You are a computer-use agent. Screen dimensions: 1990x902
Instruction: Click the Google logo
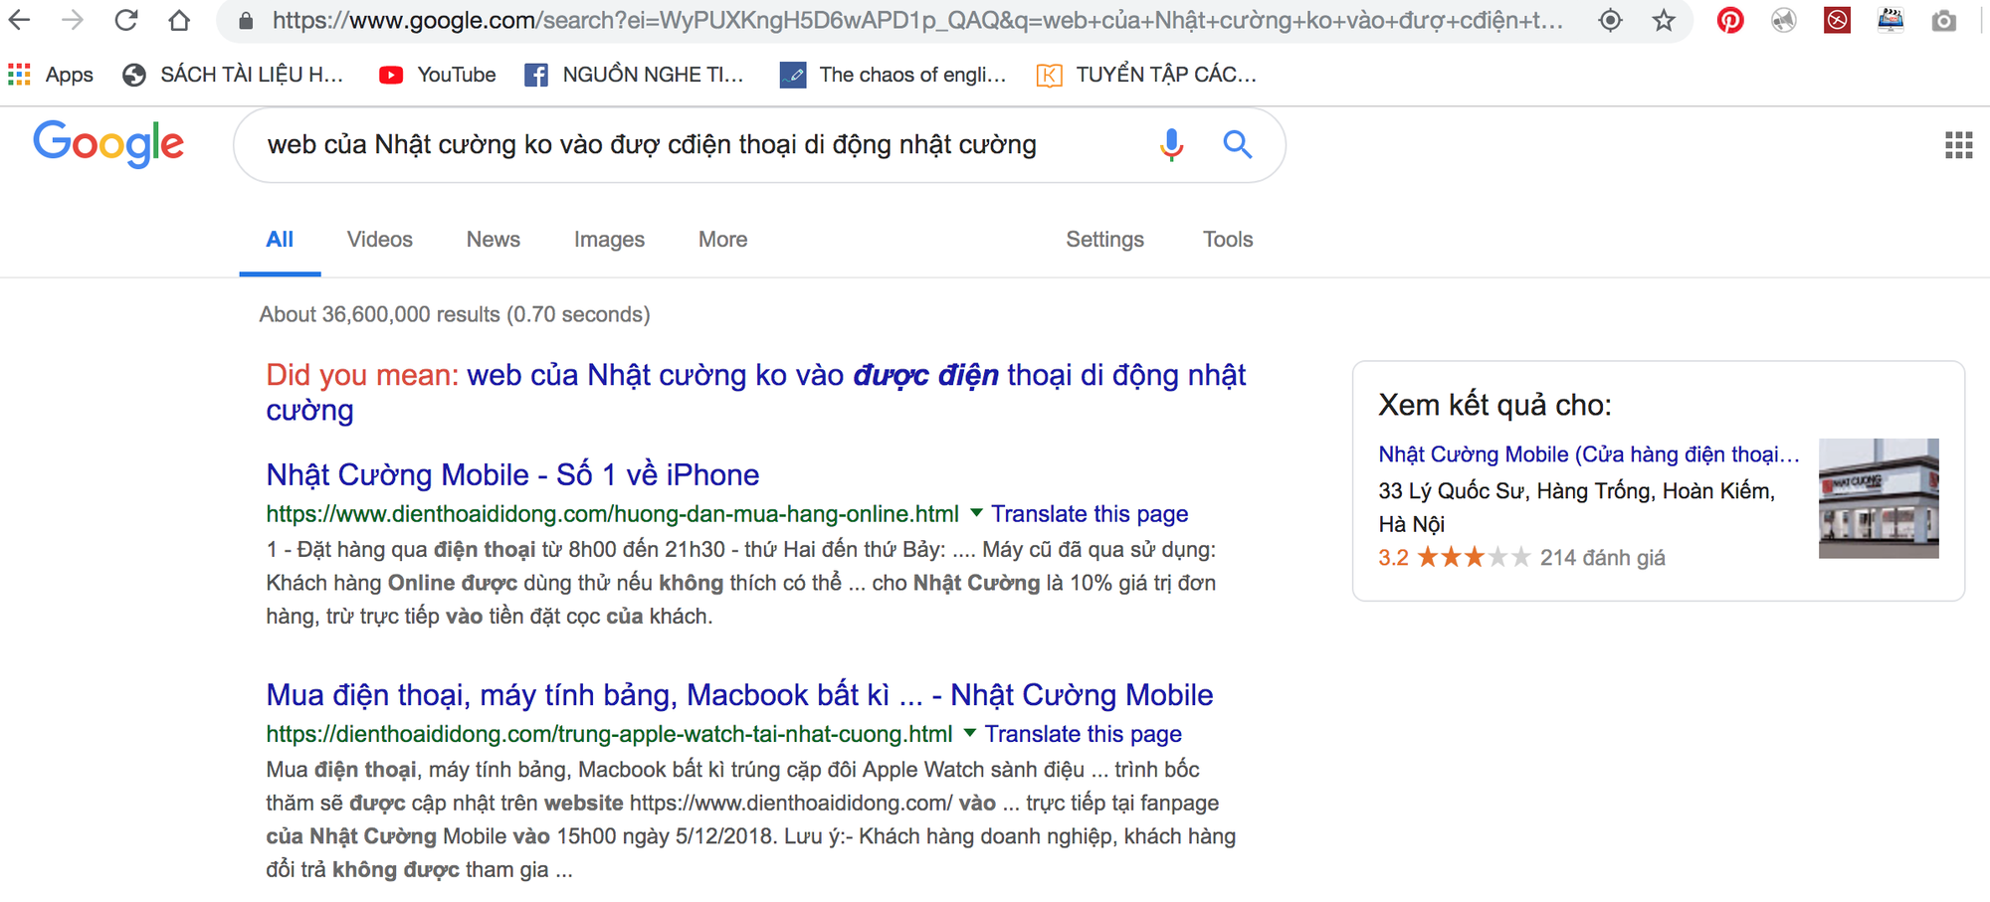(108, 144)
